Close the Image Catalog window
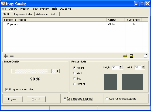 click(147, 3)
